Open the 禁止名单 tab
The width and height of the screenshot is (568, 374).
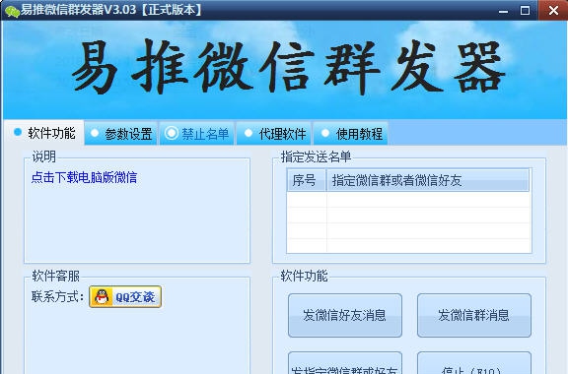coord(197,134)
